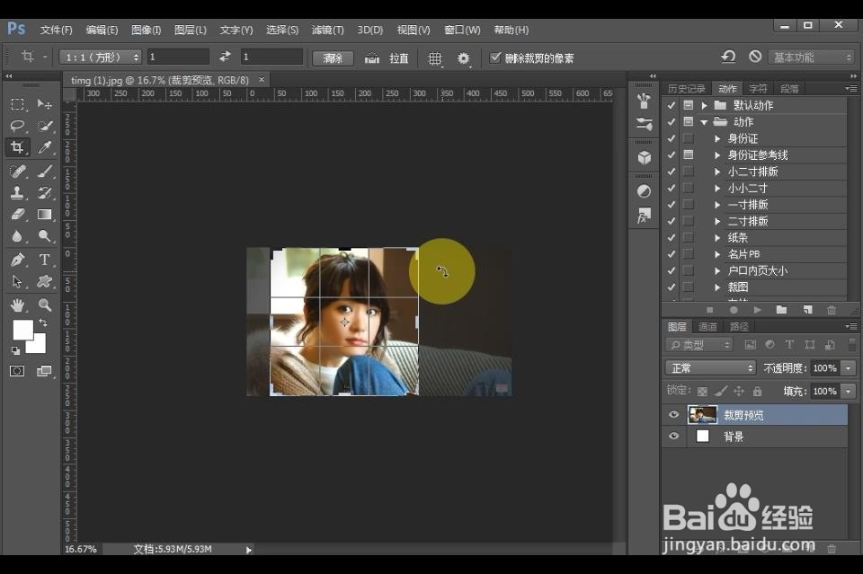Image resolution: width=863 pixels, height=574 pixels.
Task: Select the Custom Shape tool
Action: (x=45, y=281)
